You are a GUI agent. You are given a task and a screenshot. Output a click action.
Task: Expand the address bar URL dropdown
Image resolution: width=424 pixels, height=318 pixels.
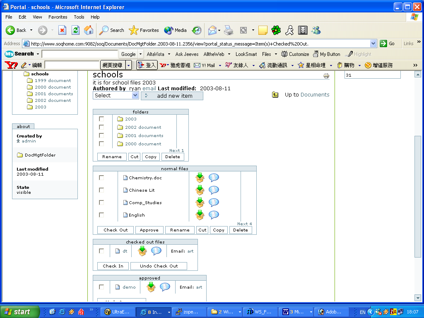[373, 43]
